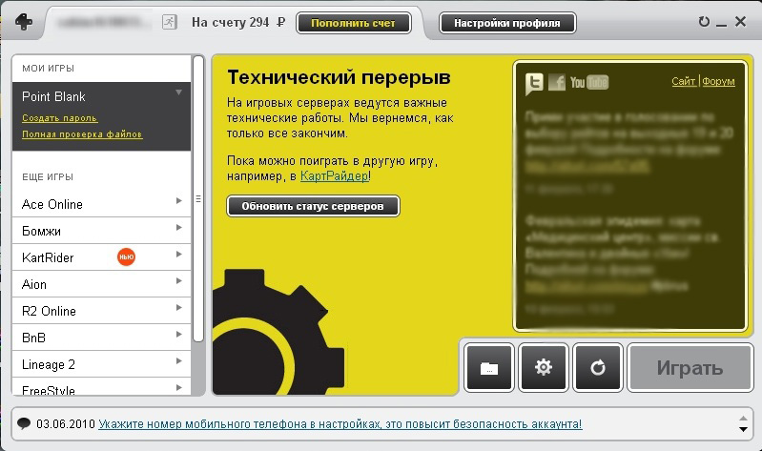Image resolution: width=762 pixels, height=451 pixels.
Task: Click the Пополнить счет button
Action: (353, 22)
